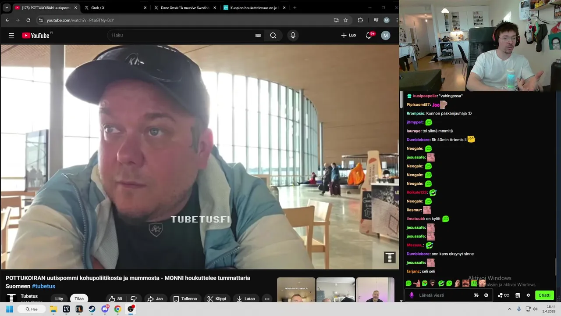Image resolution: width=561 pixels, height=316 pixels.
Task: Download video with Lataa button
Action: pyautogui.click(x=245, y=299)
